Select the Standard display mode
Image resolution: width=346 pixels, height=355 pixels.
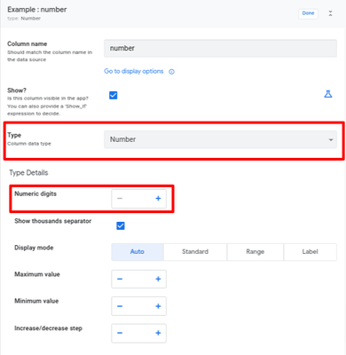coord(195,252)
